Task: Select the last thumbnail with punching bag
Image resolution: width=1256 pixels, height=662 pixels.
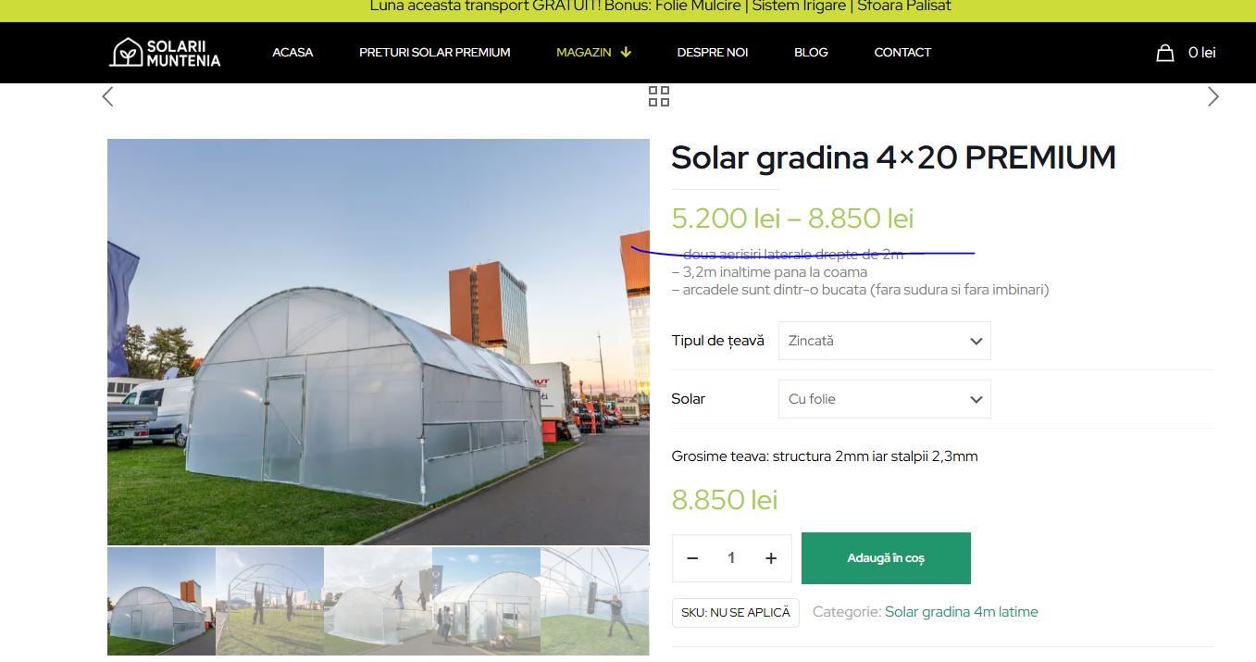Action: tap(595, 602)
